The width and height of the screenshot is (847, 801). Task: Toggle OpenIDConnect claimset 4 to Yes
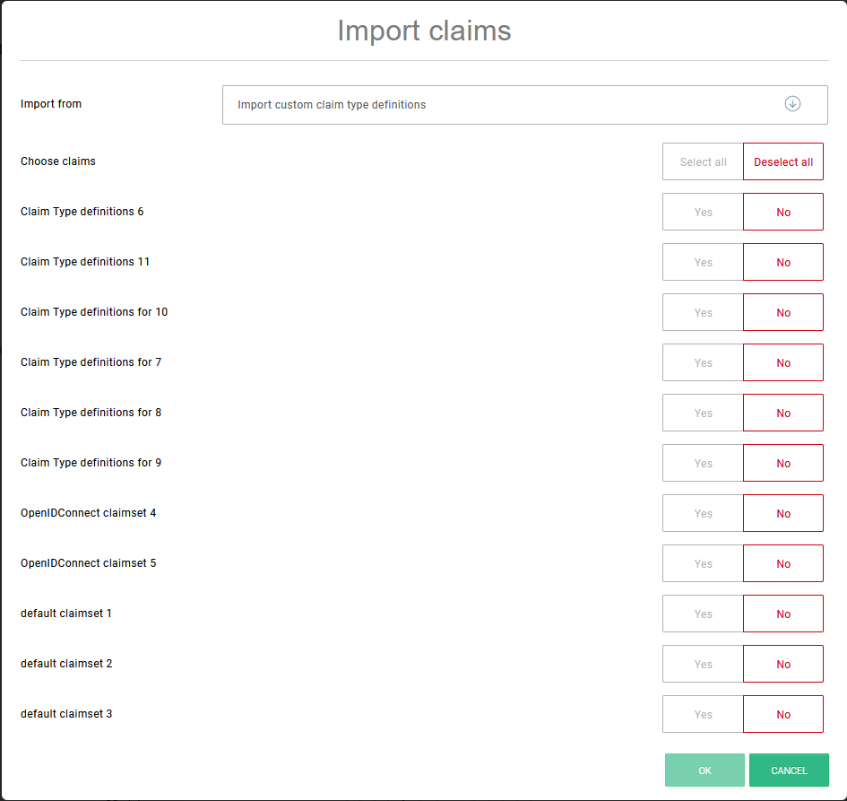tap(703, 514)
